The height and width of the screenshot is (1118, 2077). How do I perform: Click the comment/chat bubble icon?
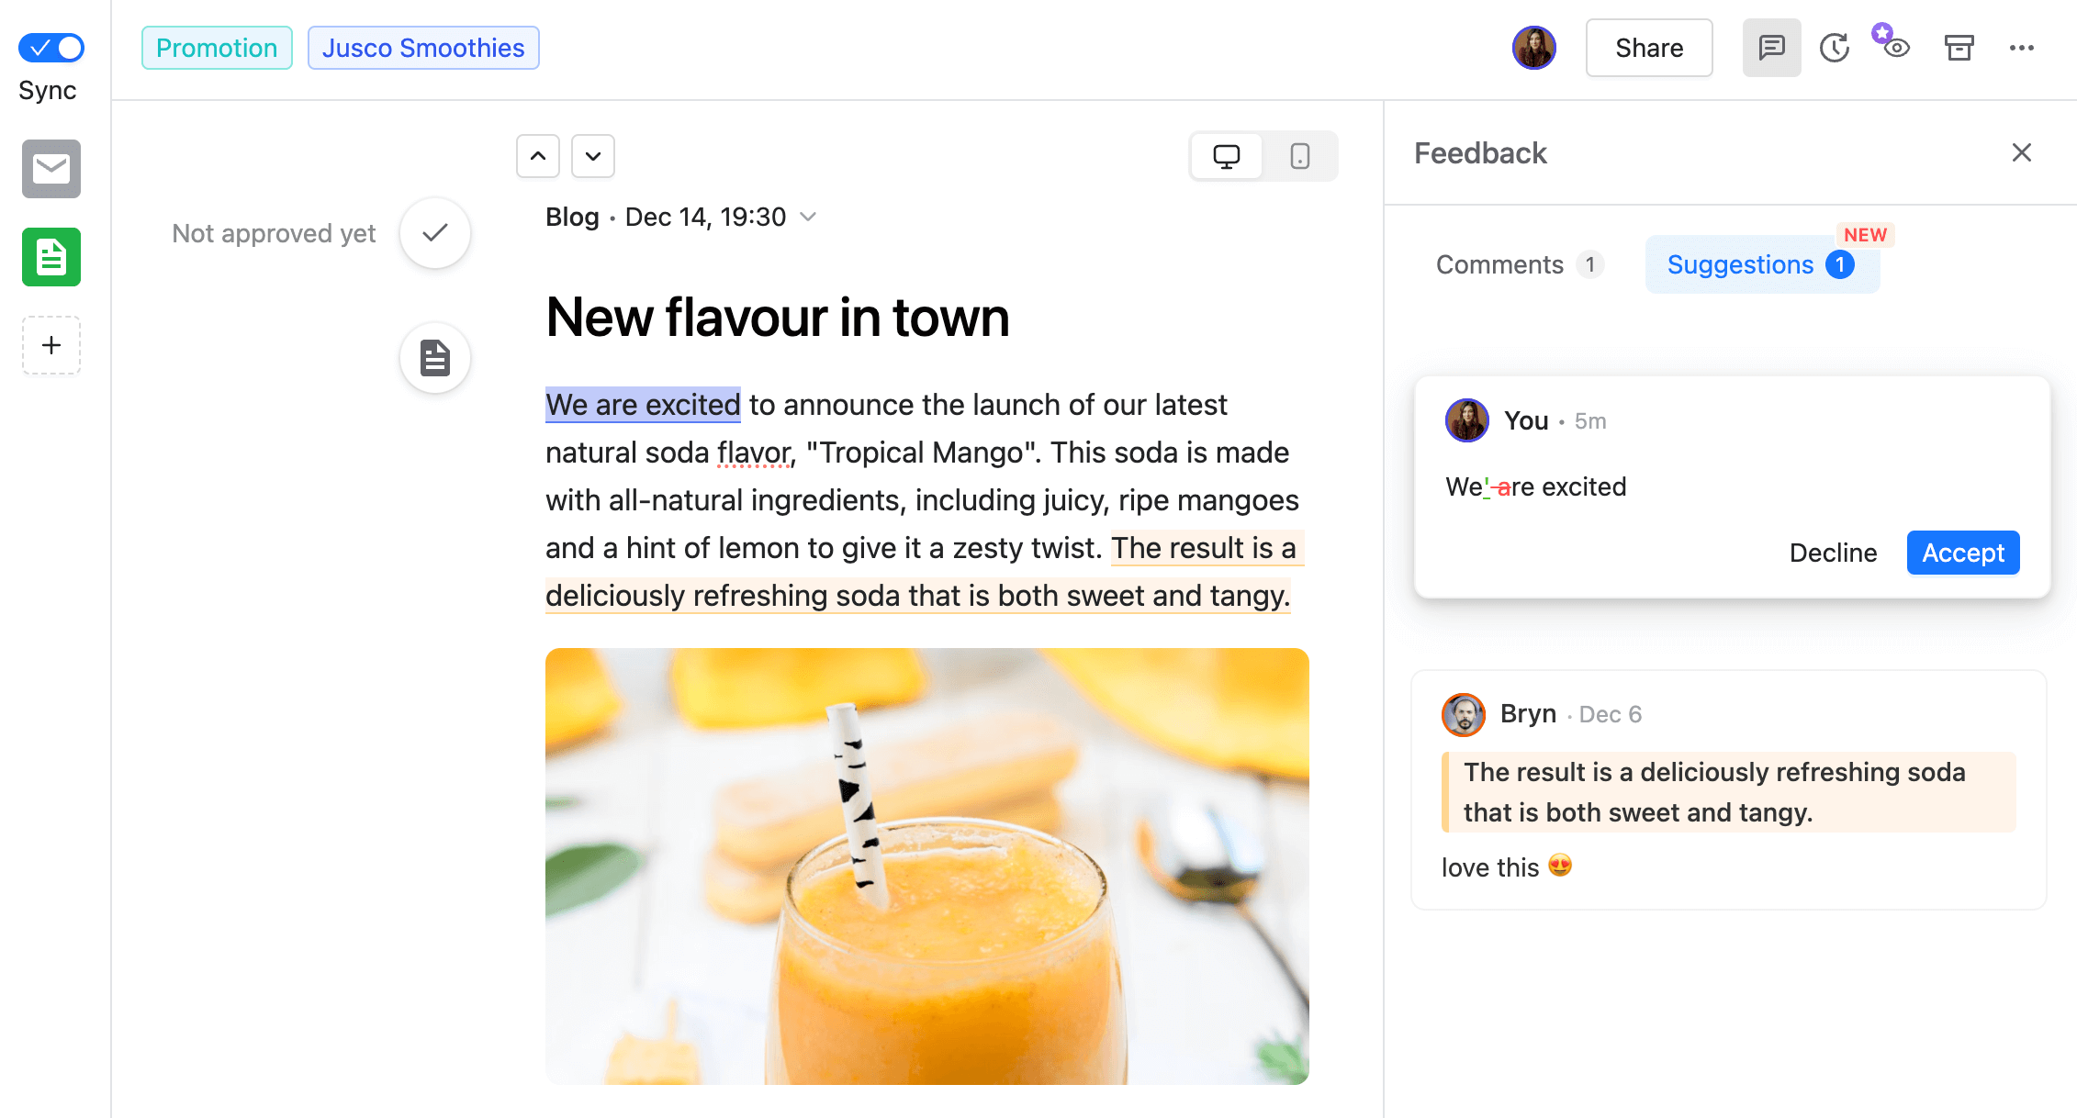click(x=1771, y=47)
